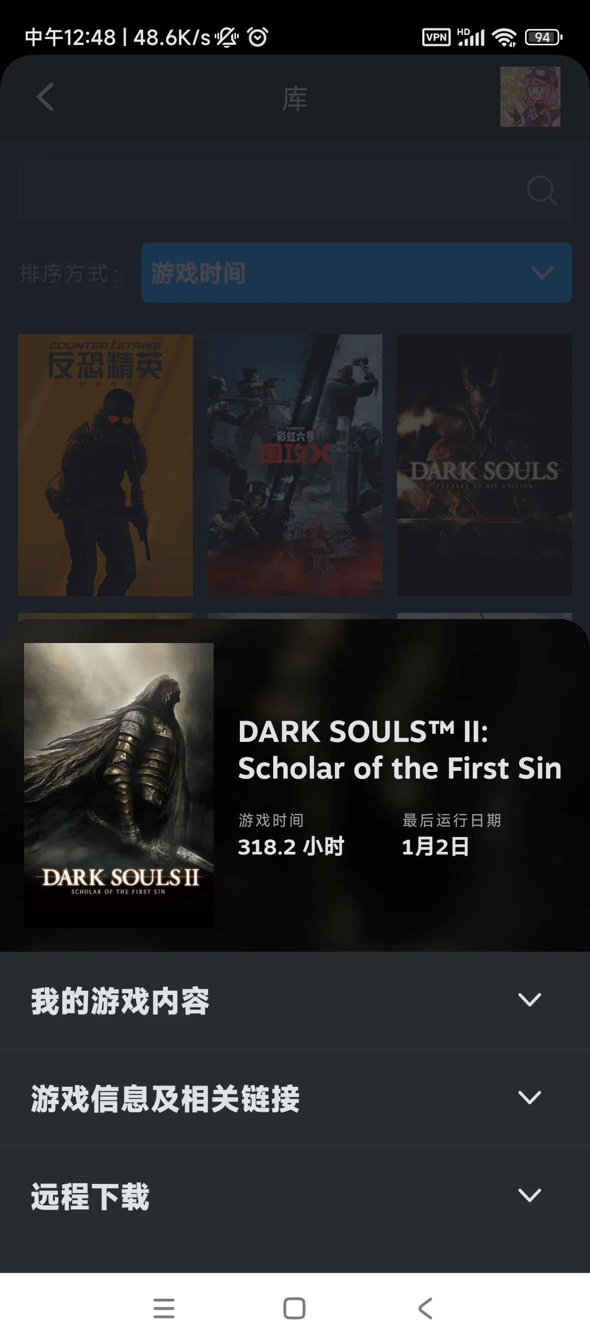Expand the 我的游戏内容 section
590x1344 pixels.
pos(295,1000)
